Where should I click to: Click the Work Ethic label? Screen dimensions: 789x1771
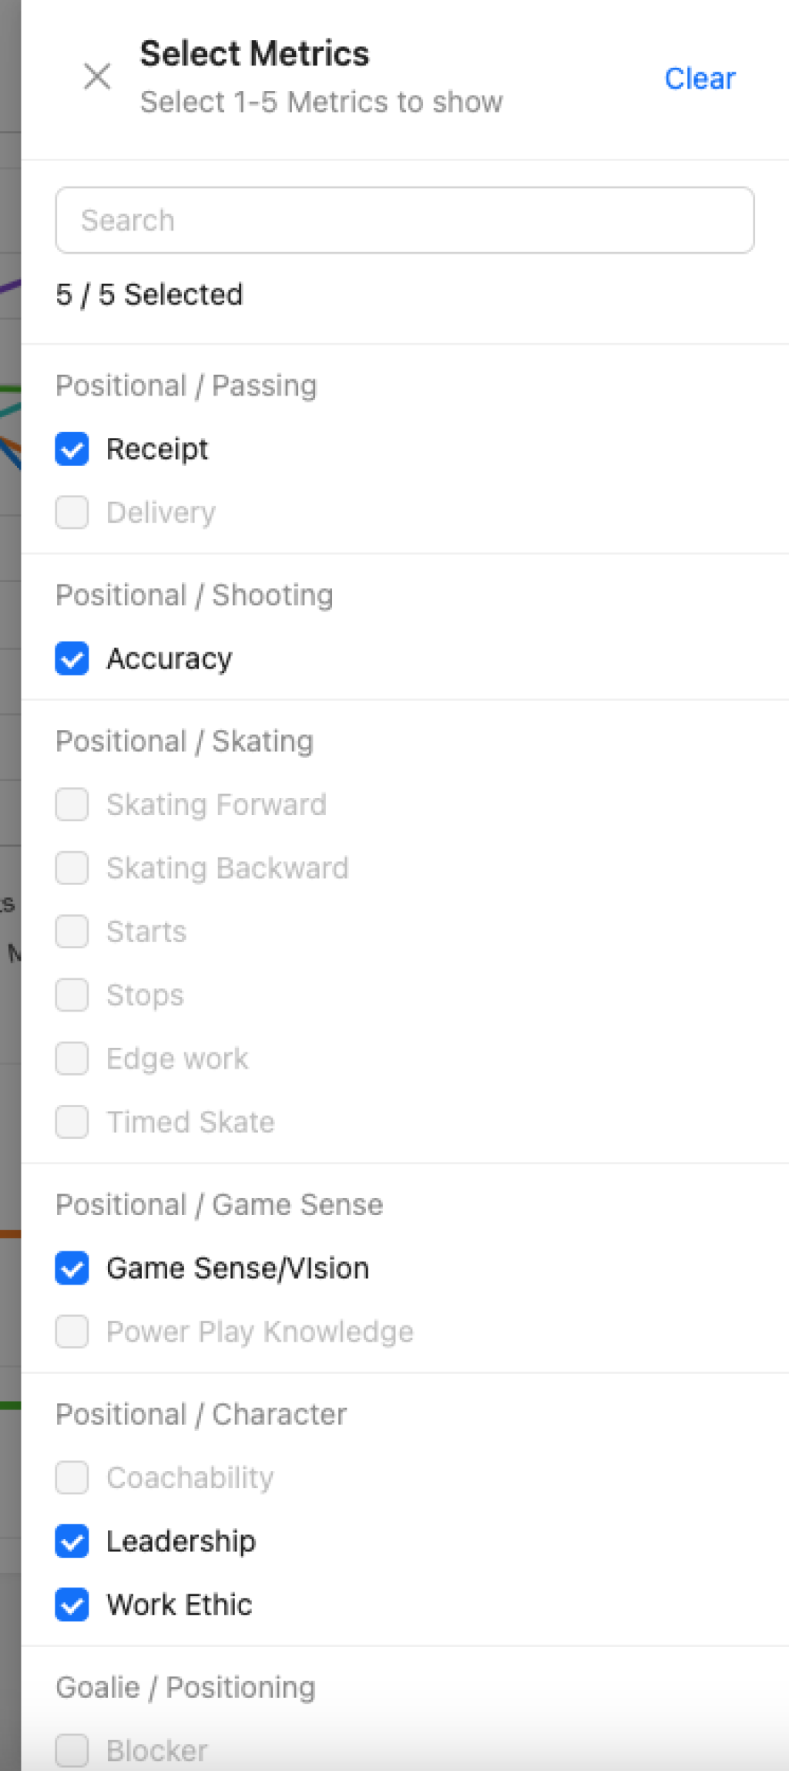point(179,1604)
